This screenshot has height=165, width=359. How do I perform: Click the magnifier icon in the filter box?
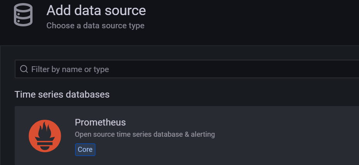coord(24,69)
